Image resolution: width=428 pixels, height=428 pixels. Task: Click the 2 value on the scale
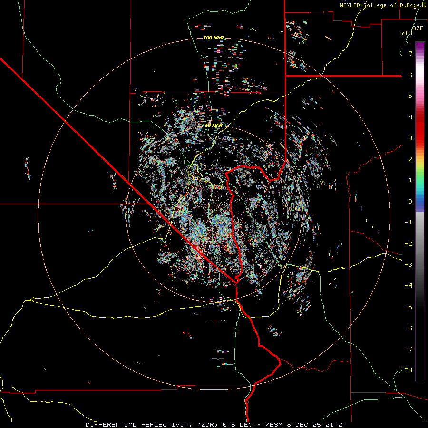(410, 159)
